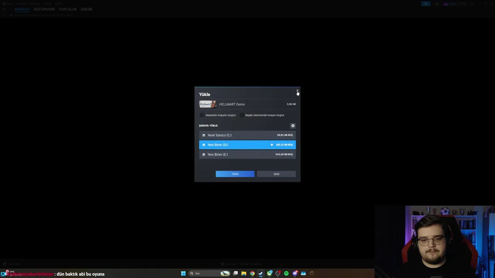The height and width of the screenshot is (278, 495).
Task: Open Task View from the taskbar
Action: click(x=235, y=273)
